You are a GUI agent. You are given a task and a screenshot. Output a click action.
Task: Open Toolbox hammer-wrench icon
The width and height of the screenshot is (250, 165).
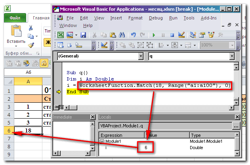221,35
